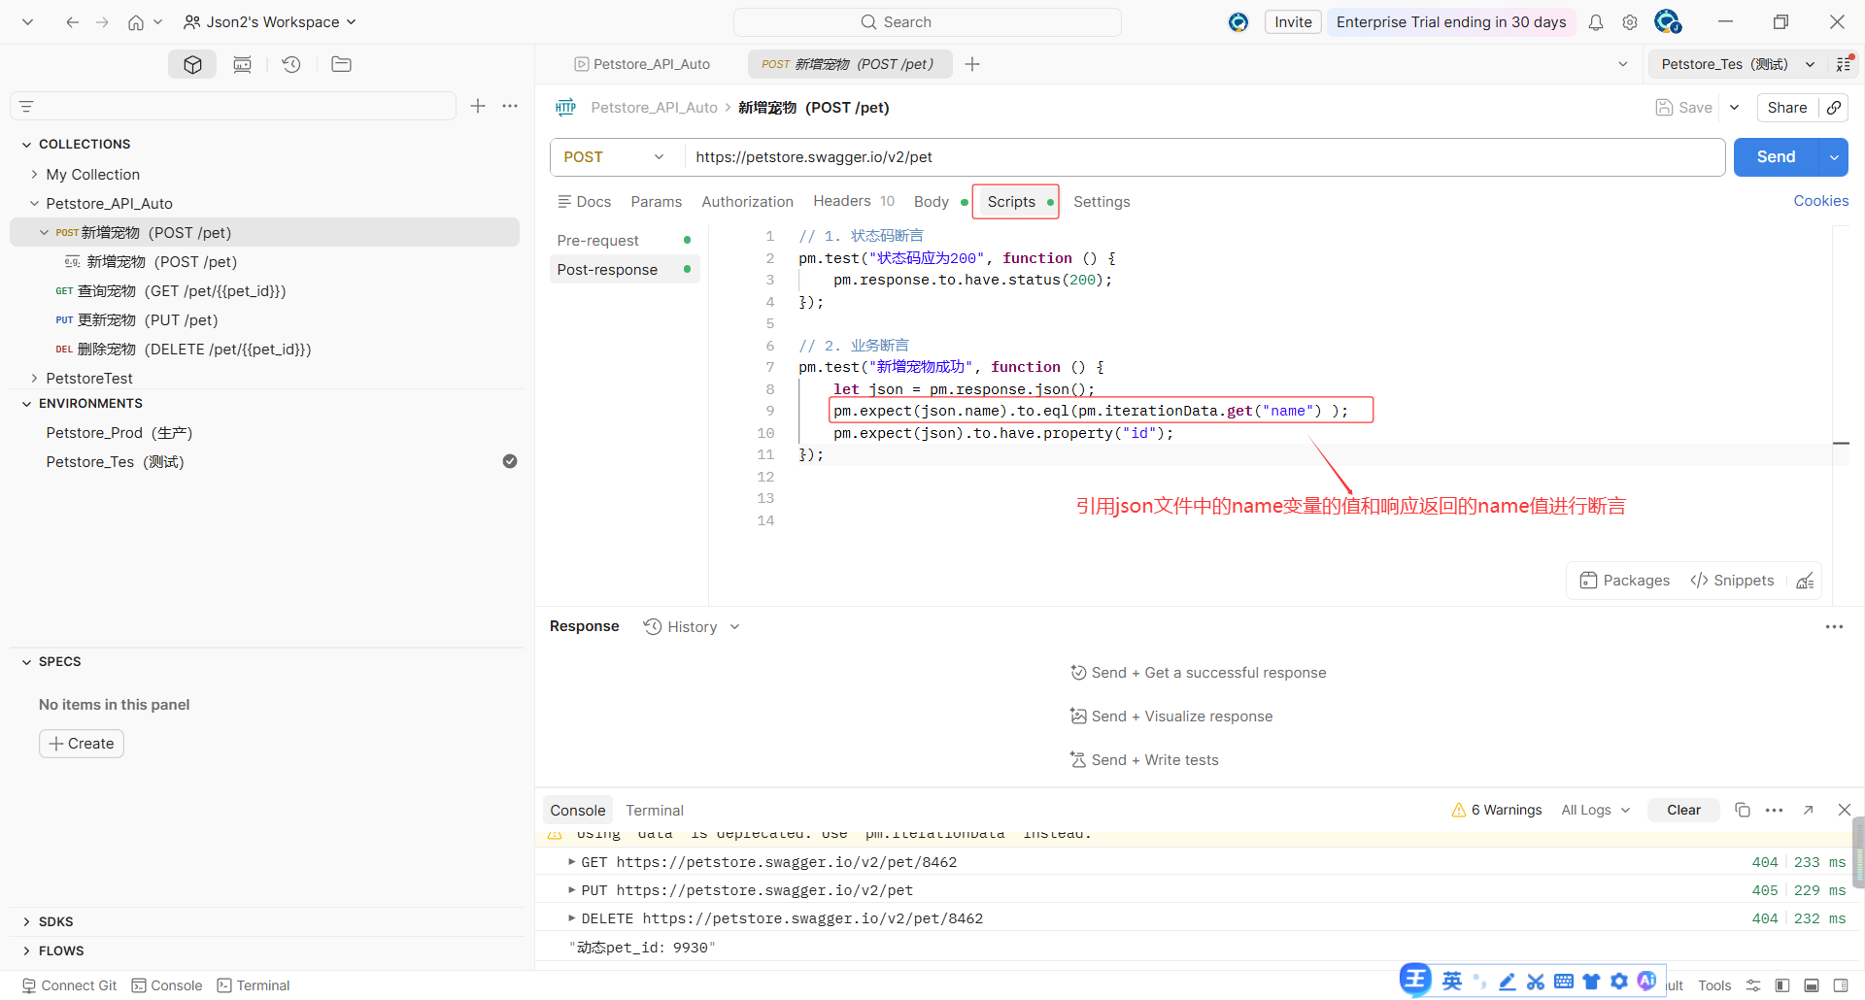Expand the FLOWS section
This screenshot has width=1865, height=1000.
pyautogui.click(x=26, y=951)
